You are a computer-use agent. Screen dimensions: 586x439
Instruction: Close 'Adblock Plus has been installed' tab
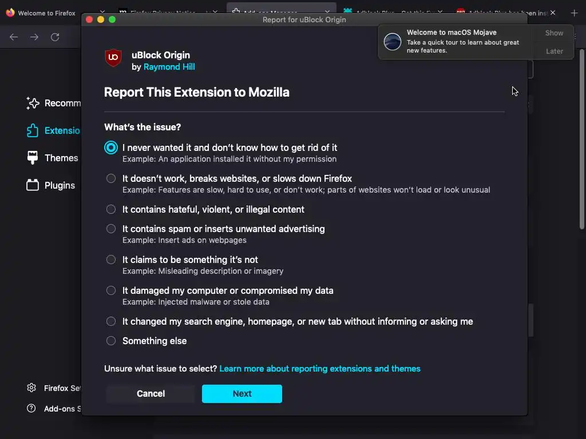coord(553,13)
